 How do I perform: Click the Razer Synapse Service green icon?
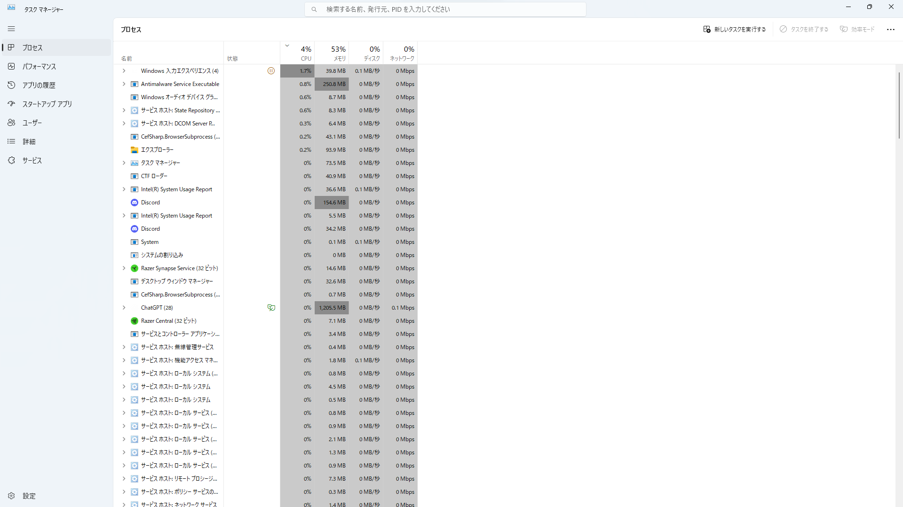pyautogui.click(x=135, y=268)
